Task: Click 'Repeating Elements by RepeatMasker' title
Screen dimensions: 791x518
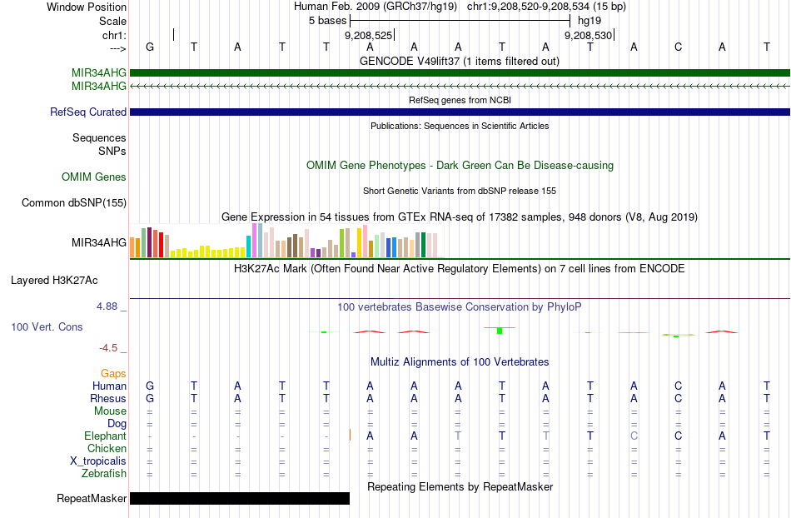Action: 460,486
